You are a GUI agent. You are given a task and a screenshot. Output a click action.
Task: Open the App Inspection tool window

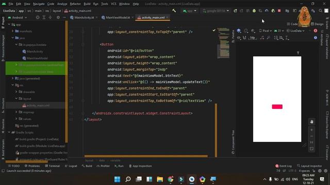[140, 166]
